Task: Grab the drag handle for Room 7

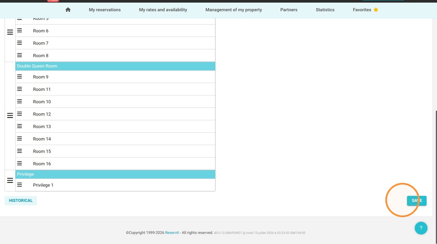Action: click(20, 43)
